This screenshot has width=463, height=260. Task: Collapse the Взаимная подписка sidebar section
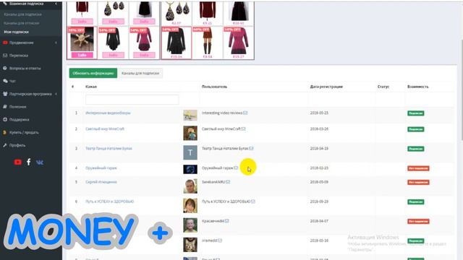coord(56,4)
